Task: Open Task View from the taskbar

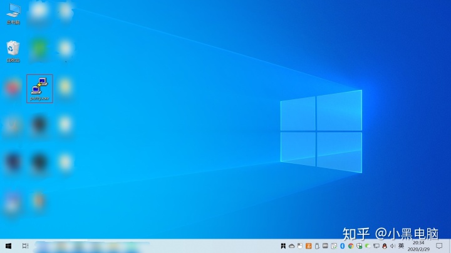Action: (25, 246)
